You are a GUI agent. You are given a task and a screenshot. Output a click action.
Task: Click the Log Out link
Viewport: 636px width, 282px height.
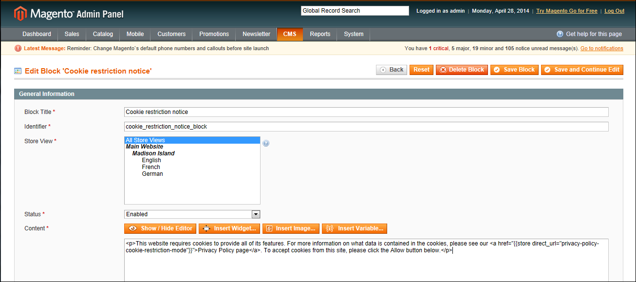point(614,11)
